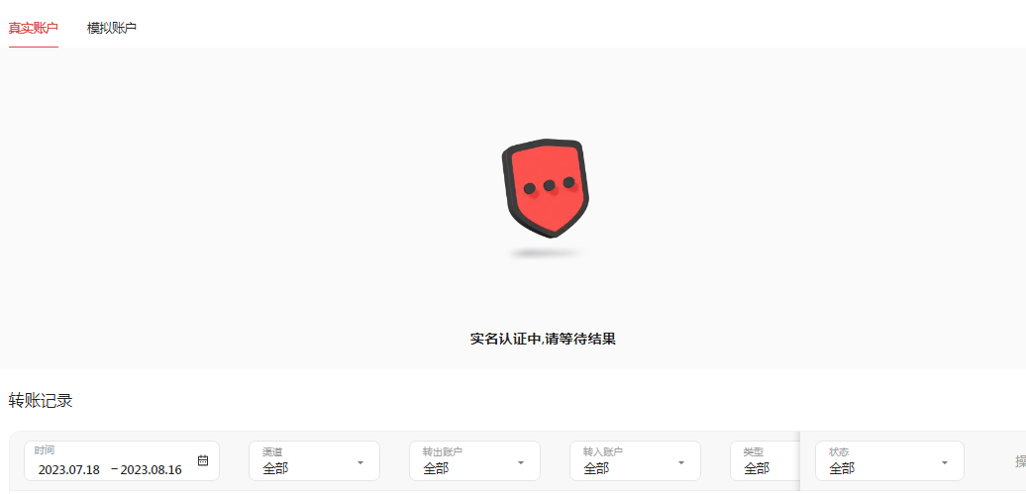Select the end date 2023.08.16
1026x494 pixels.
(x=152, y=470)
